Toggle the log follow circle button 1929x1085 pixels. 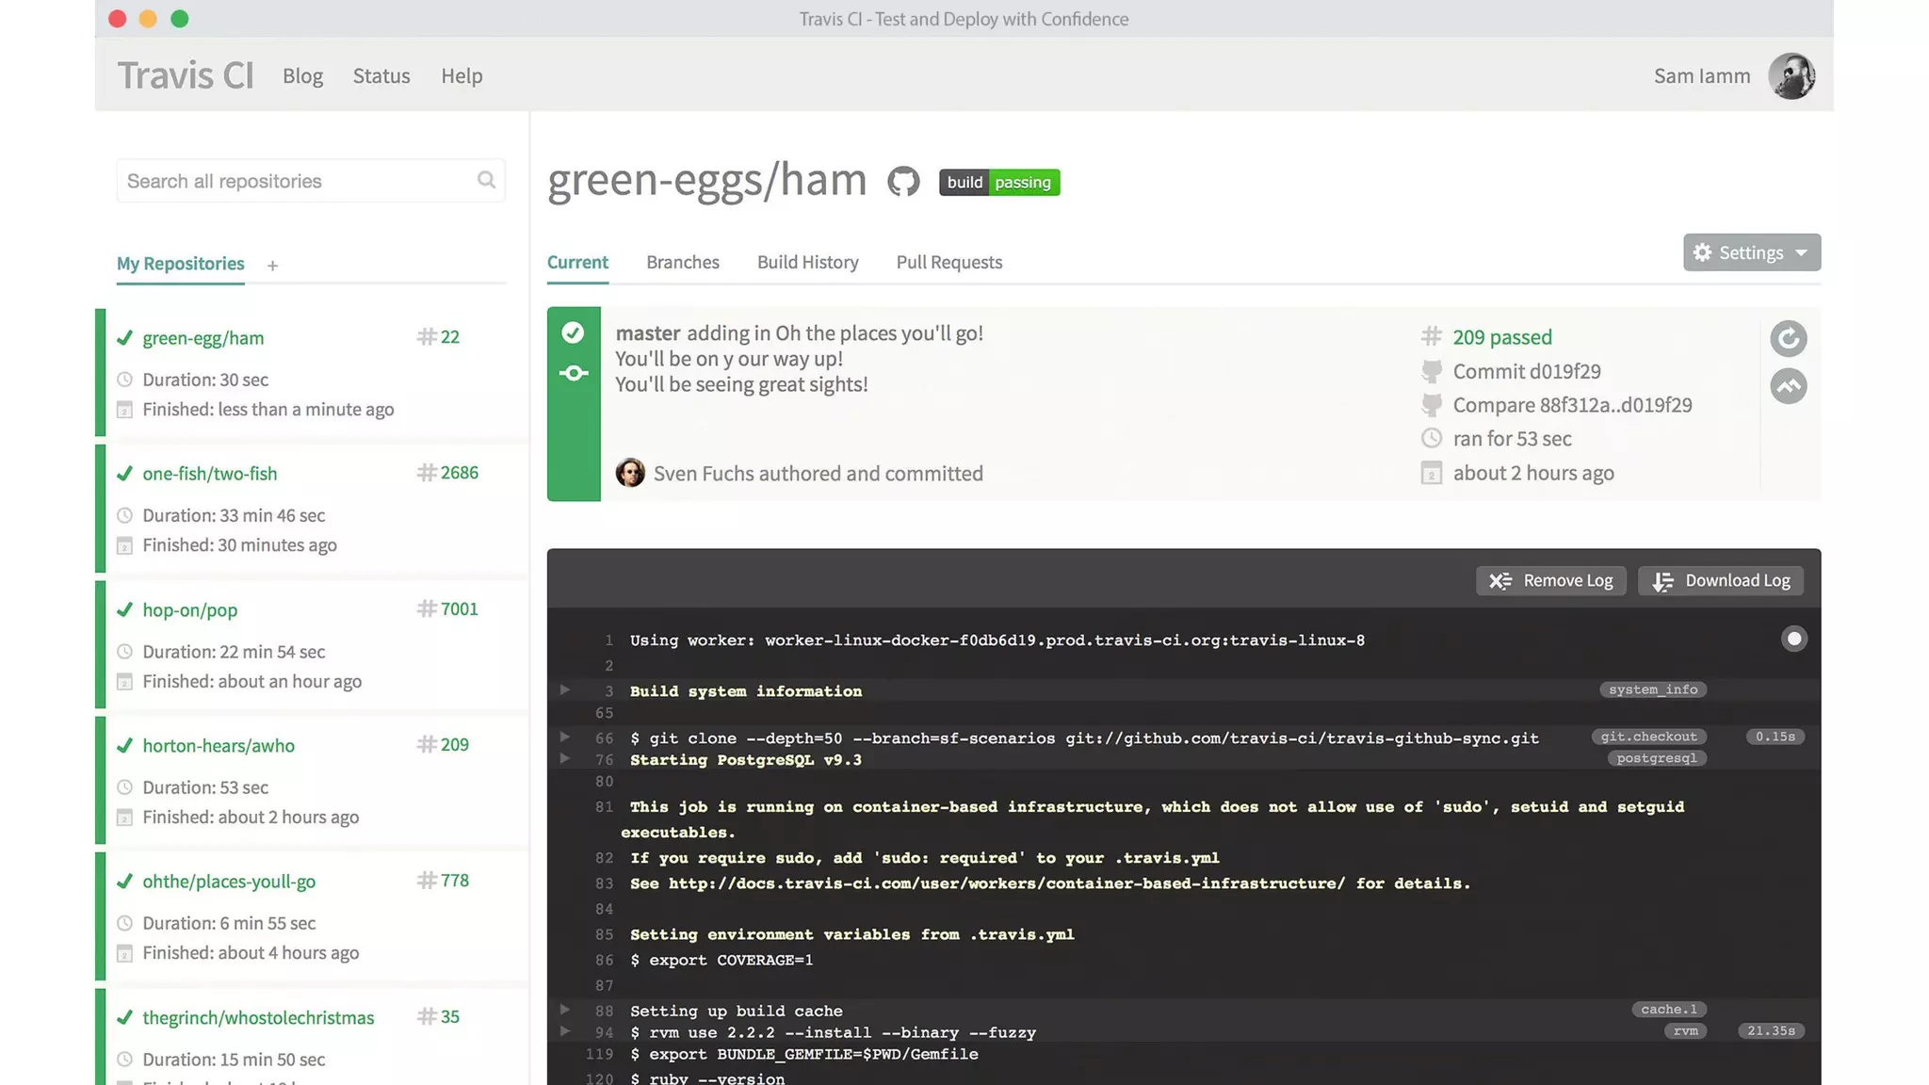click(1793, 640)
